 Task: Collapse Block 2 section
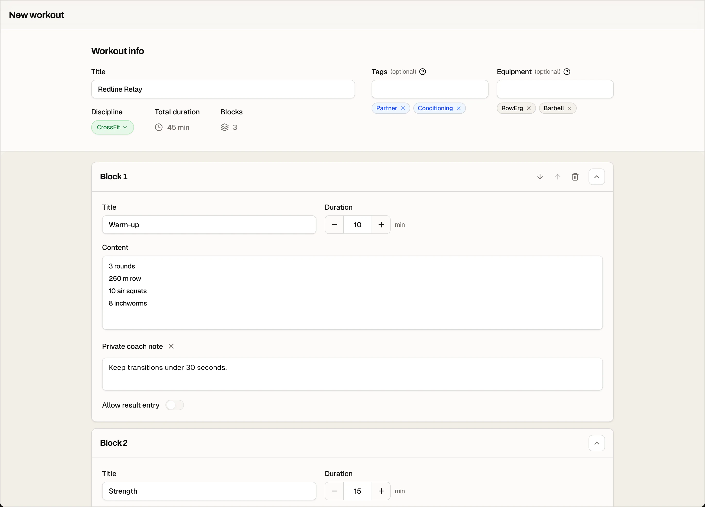[597, 443]
